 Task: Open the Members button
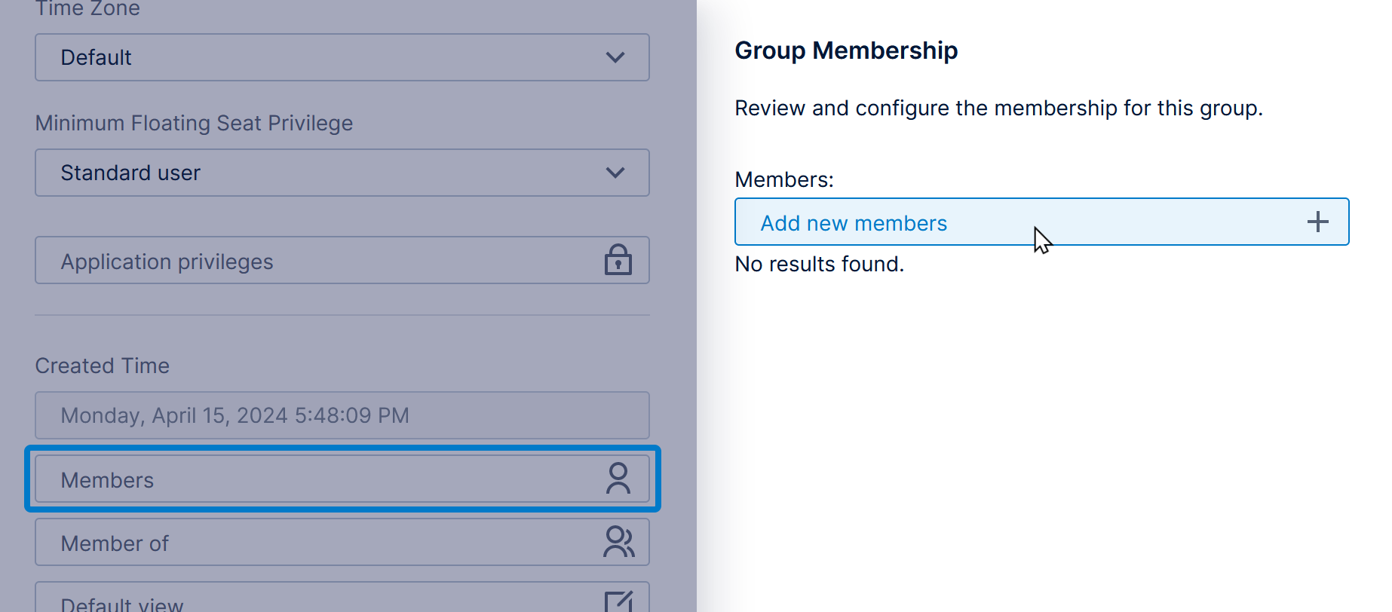[342, 479]
